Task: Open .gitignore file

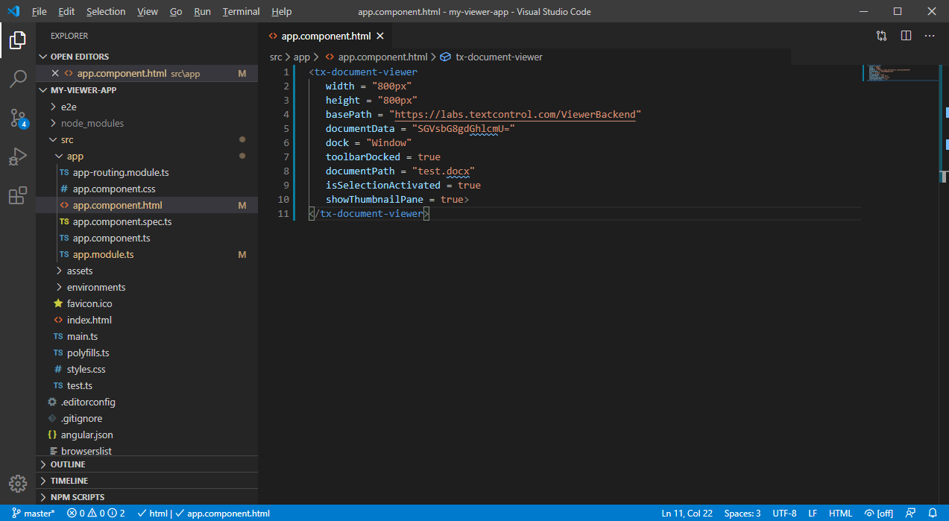Action: click(147, 418)
